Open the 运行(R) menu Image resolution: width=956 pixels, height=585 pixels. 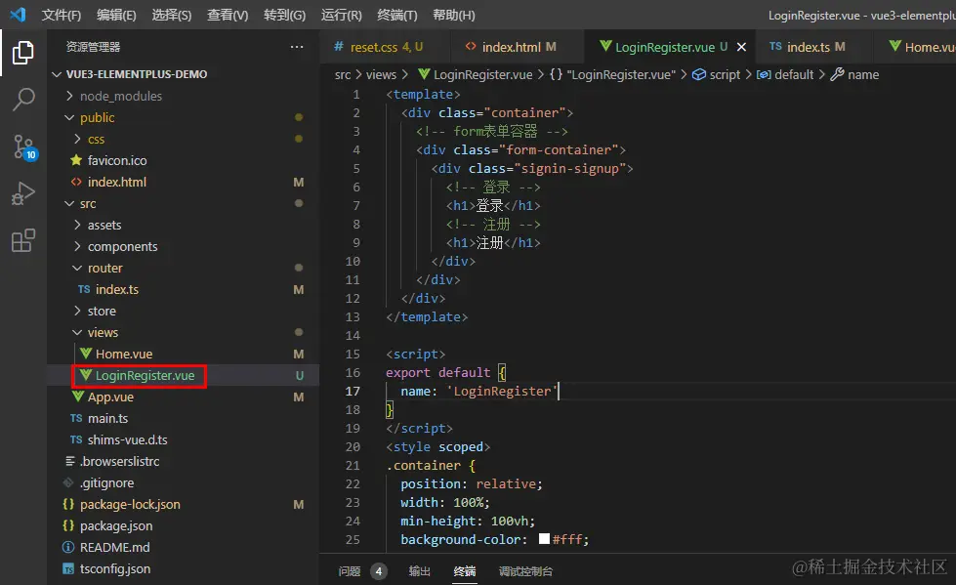click(x=342, y=15)
